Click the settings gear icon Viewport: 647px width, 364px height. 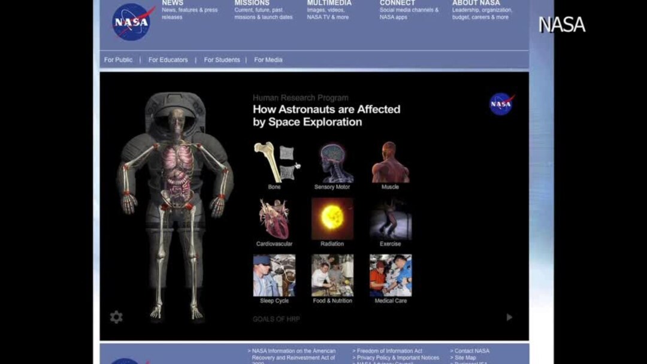116,317
